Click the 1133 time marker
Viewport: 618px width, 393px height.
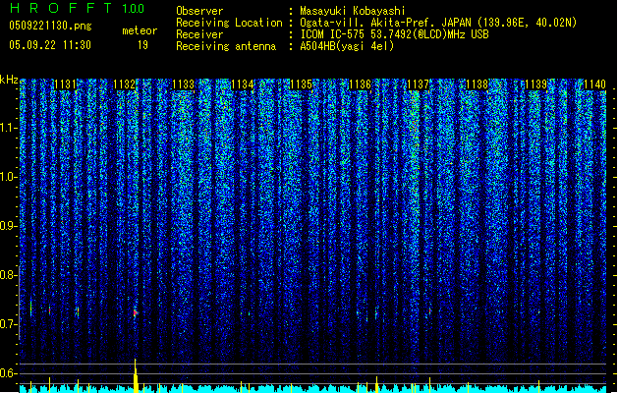184,84
